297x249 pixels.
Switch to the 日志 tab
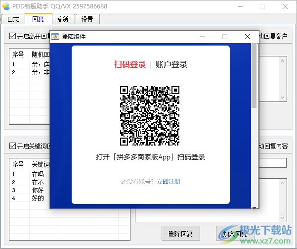[x=13, y=19]
